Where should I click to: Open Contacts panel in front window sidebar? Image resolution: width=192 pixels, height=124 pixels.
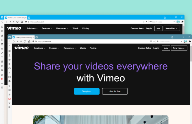pos(10,94)
